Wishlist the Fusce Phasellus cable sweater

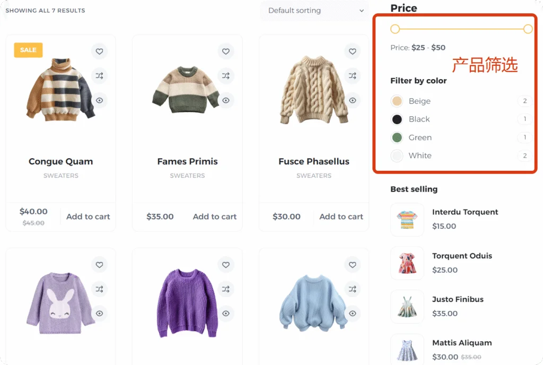click(x=353, y=51)
